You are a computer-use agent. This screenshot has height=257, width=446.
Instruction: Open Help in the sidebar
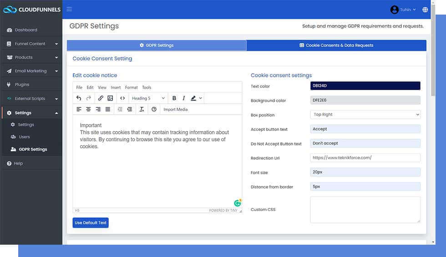tap(18, 163)
